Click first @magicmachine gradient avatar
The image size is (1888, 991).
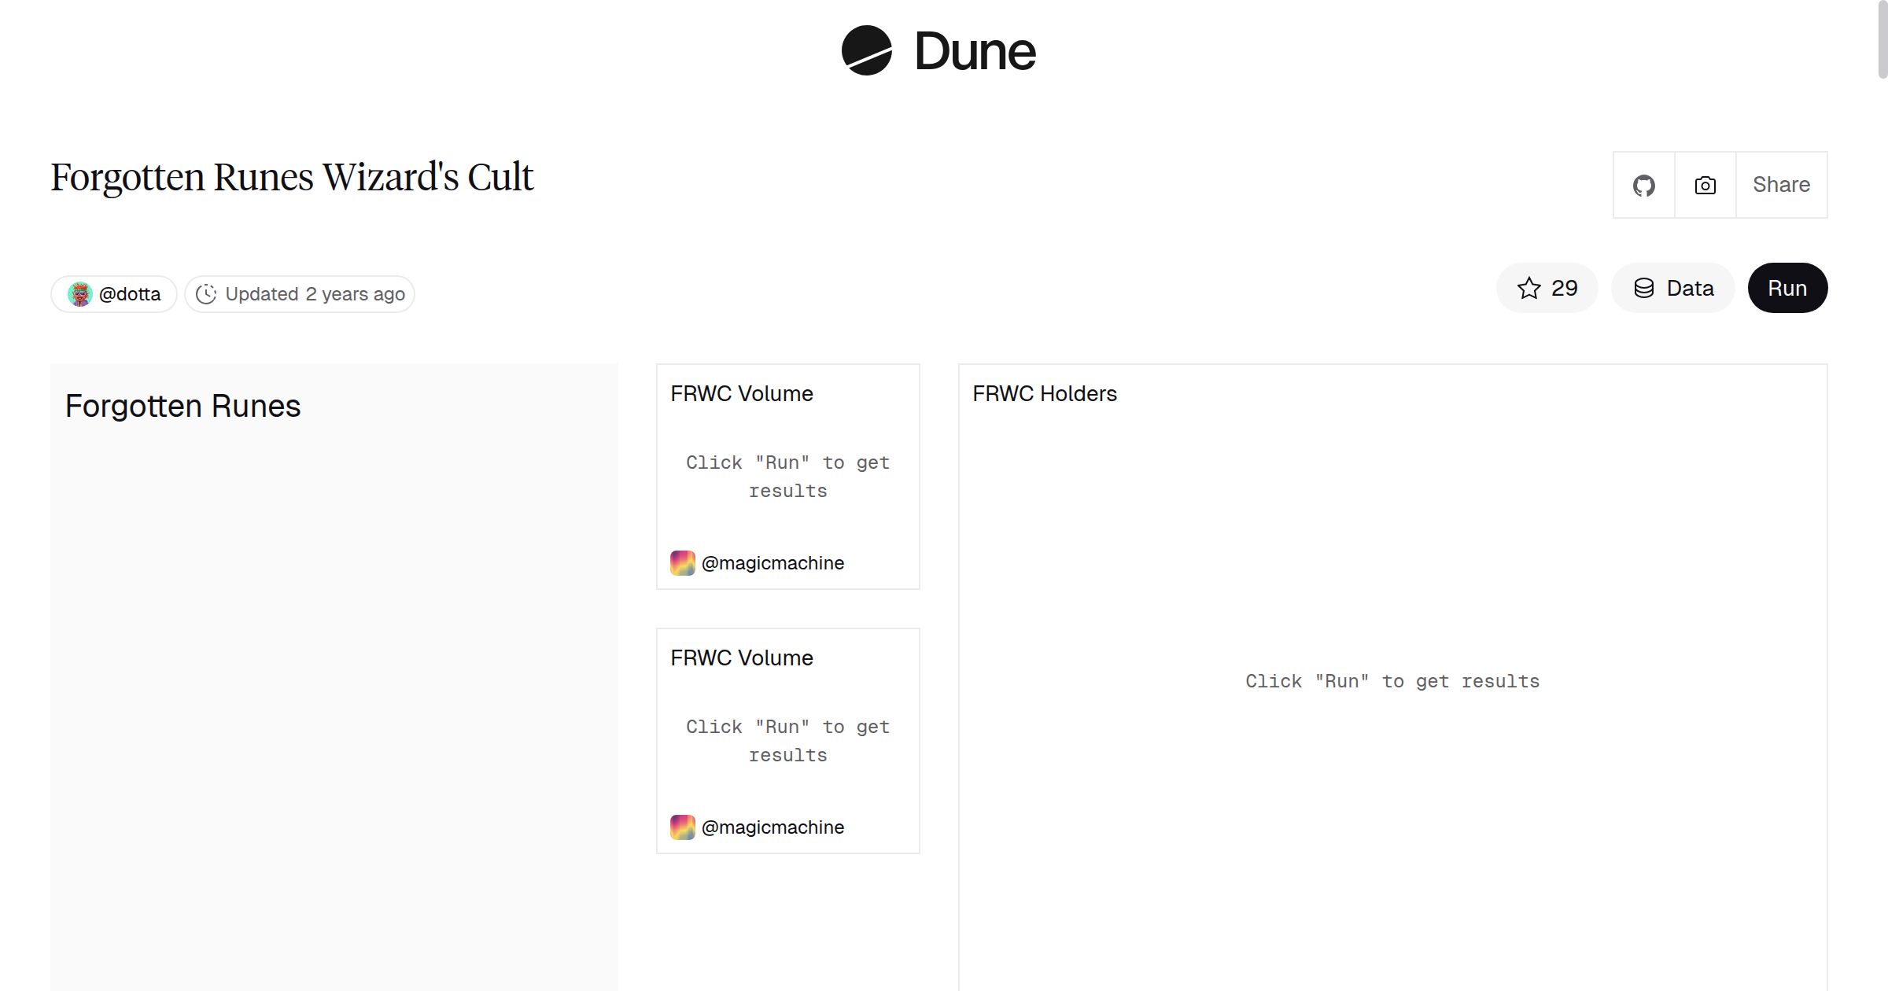tap(682, 563)
